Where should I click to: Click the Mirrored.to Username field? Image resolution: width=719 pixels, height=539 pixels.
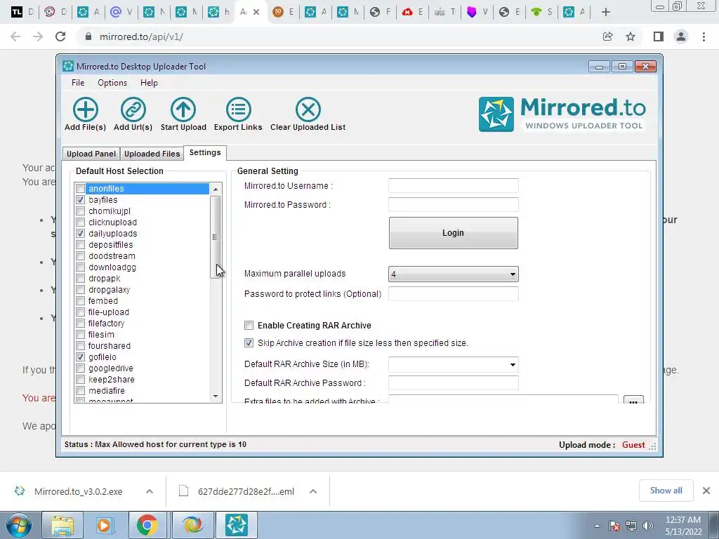(x=453, y=185)
